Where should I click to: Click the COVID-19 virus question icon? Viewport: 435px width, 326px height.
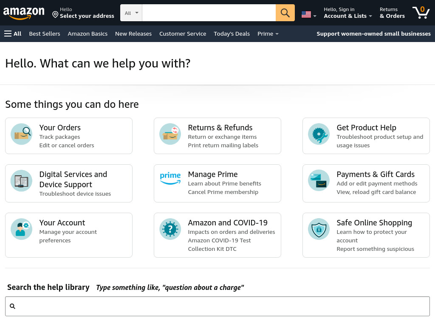click(170, 229)
